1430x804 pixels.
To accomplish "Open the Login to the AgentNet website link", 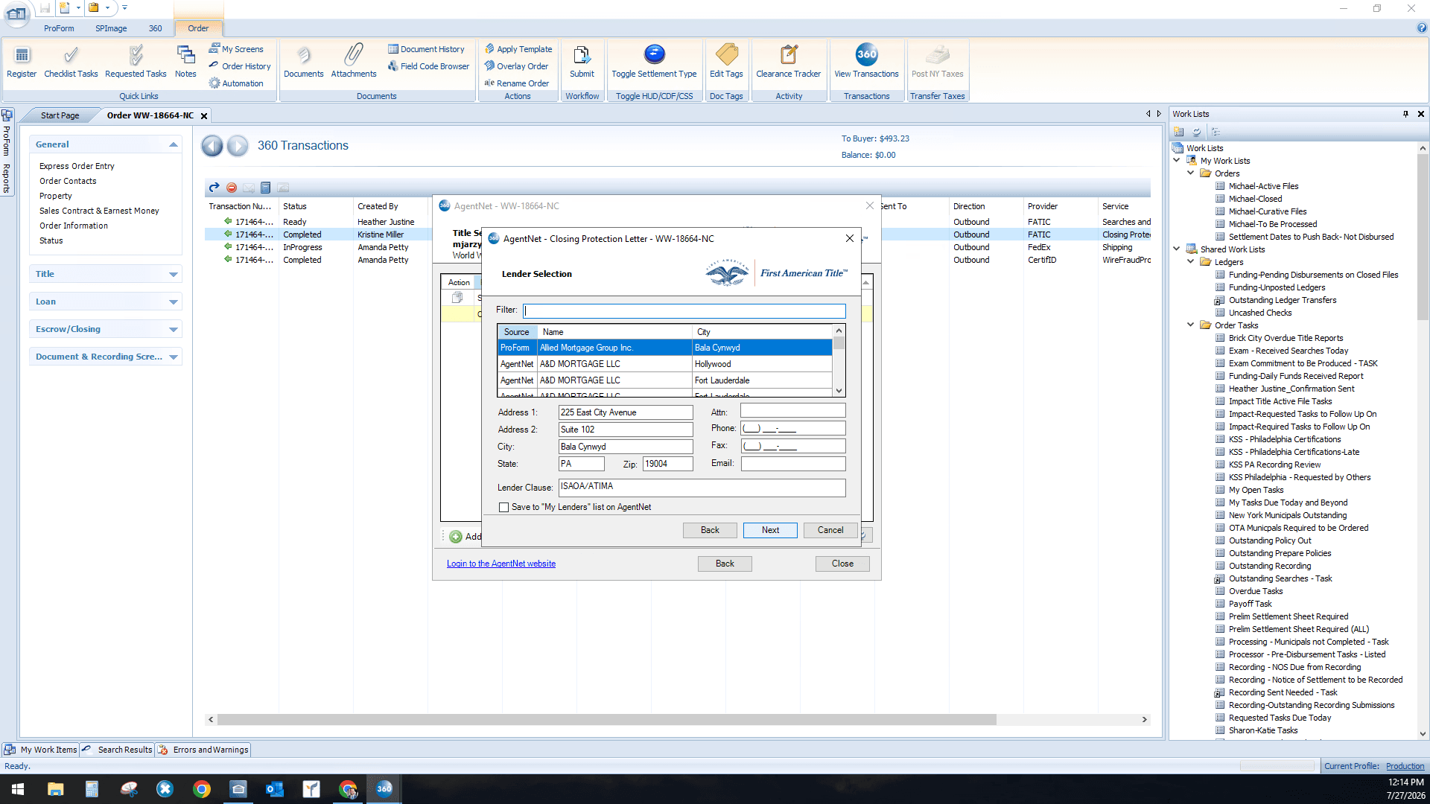I will (x=501, y=564).
